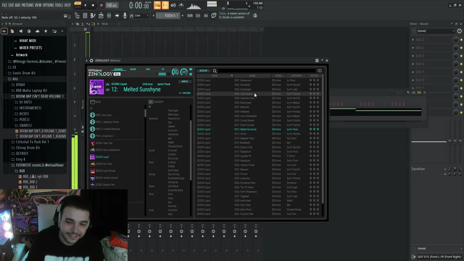Screen dimensions: 464x261
Task: Click the Category list icon header
Action: pyautogui.click(x=150, y=102)
